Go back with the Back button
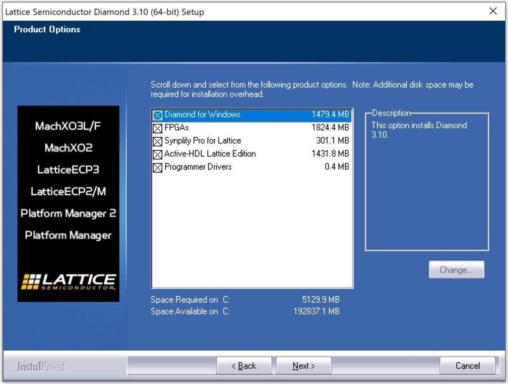The height and width of the screenshot is (384, 508). pyautogui.click(x=244, y=366)
